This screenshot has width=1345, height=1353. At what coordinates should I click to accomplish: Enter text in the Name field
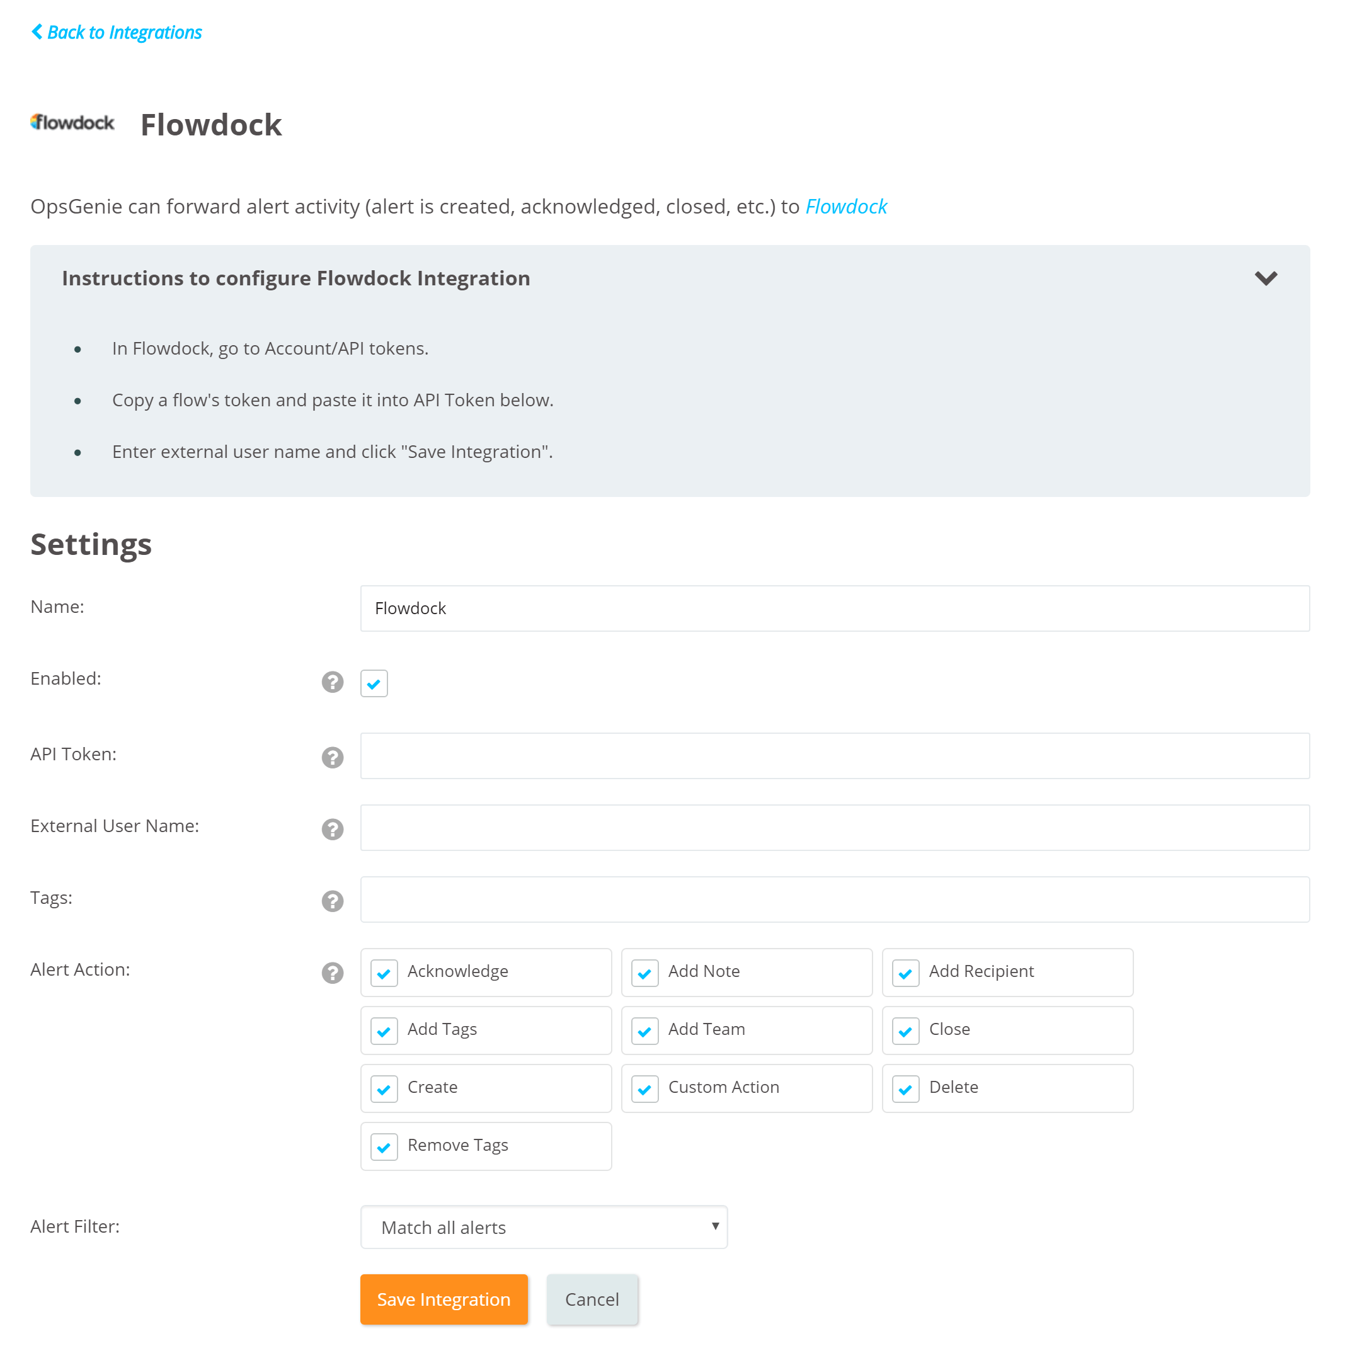click(x=835, y=607)
